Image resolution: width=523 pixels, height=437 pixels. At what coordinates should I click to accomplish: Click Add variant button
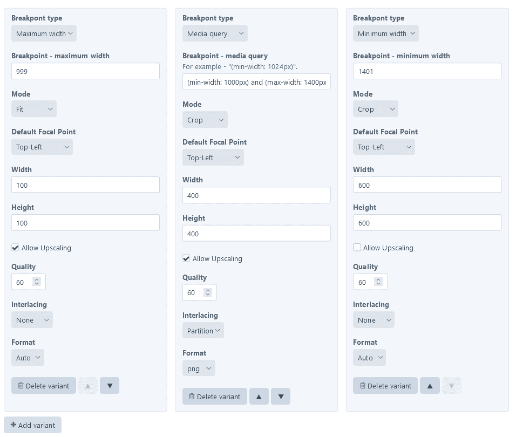pyautogui.click(x=33, y=425)
